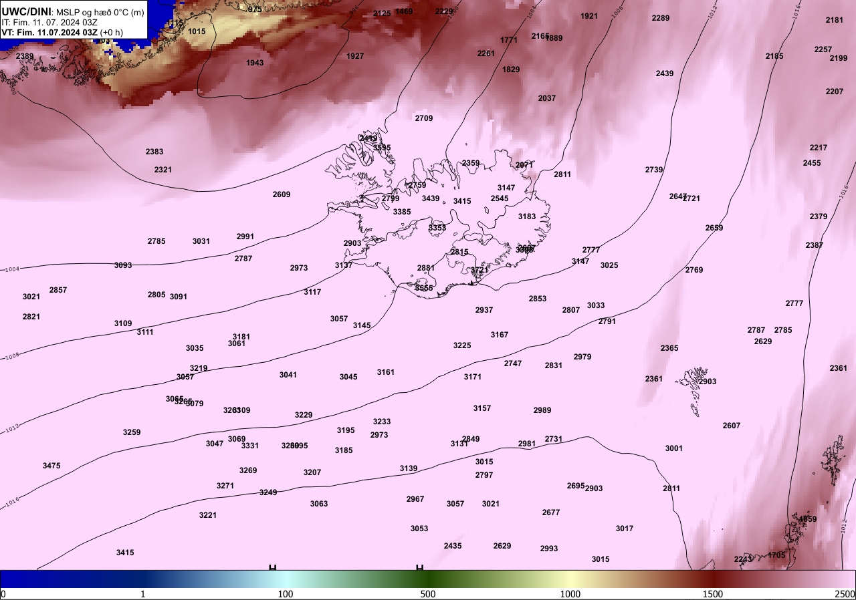Click the height value 1859 over Scotland
The image size is (856, 600).
808,519
